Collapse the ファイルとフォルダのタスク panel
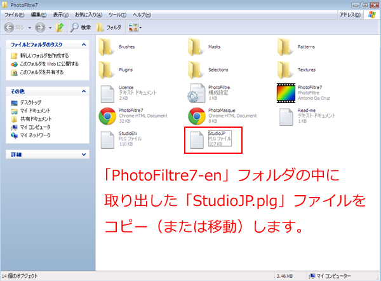The image size is (381, 281). [x=84, y=45]
